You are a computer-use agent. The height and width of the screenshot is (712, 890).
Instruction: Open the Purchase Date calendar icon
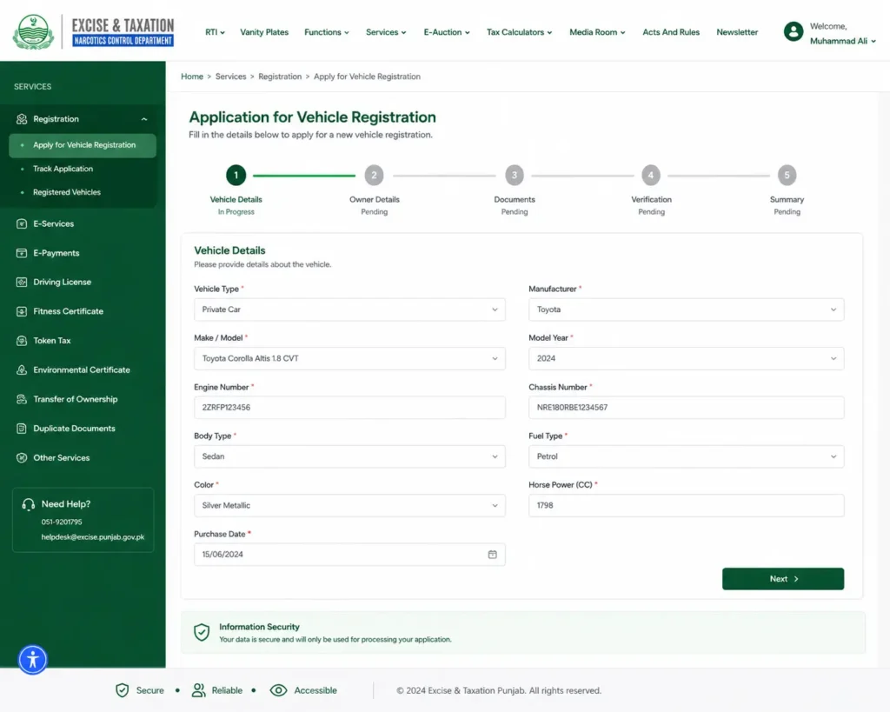tap(492, 555)
